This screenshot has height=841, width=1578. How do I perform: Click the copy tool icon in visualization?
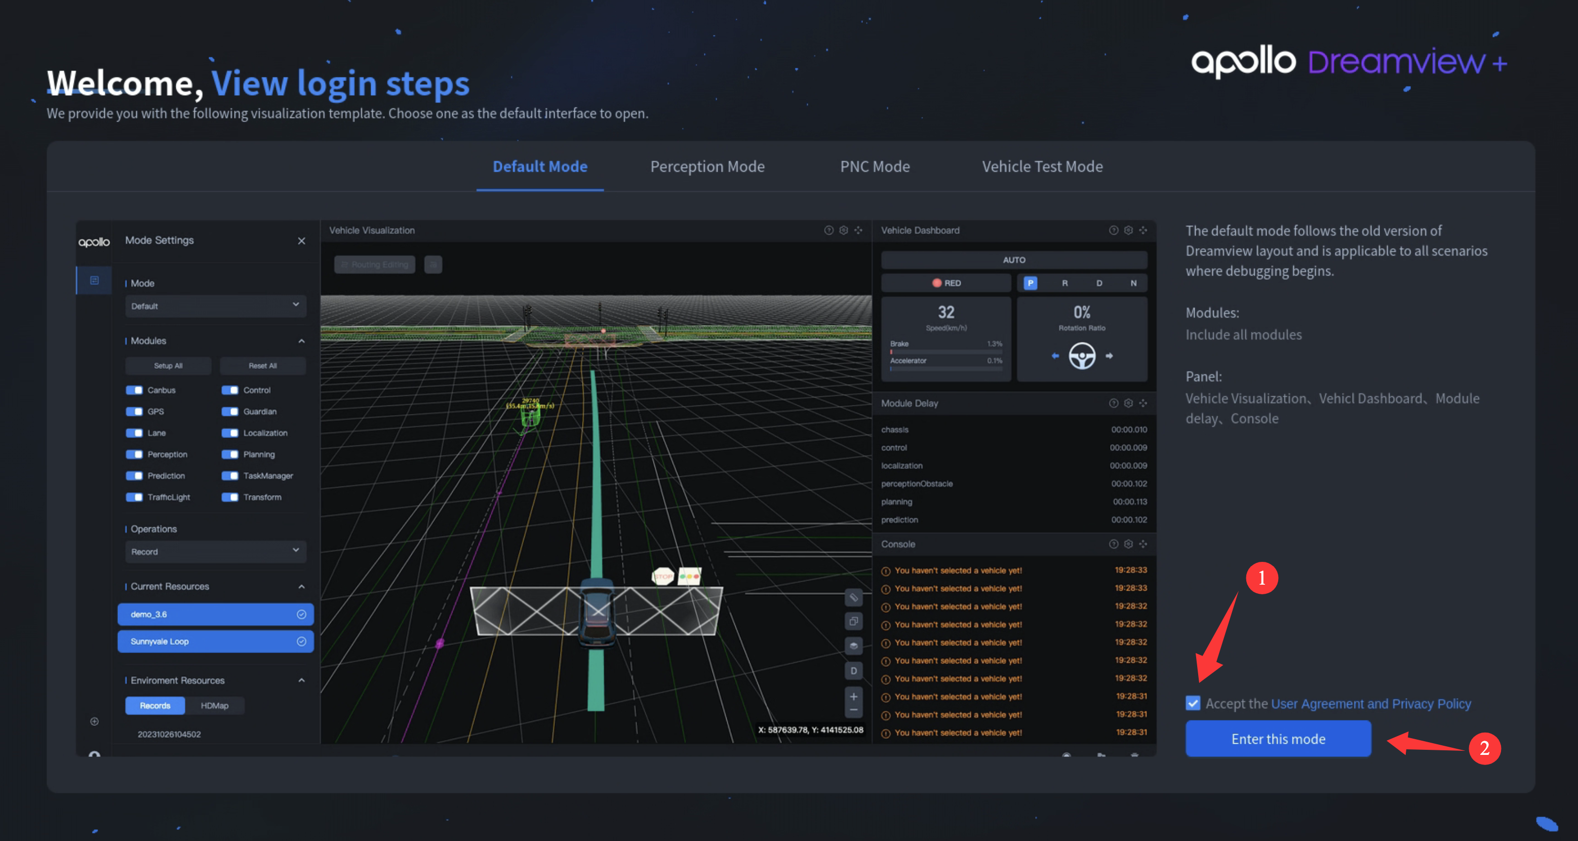pos(853,621)
